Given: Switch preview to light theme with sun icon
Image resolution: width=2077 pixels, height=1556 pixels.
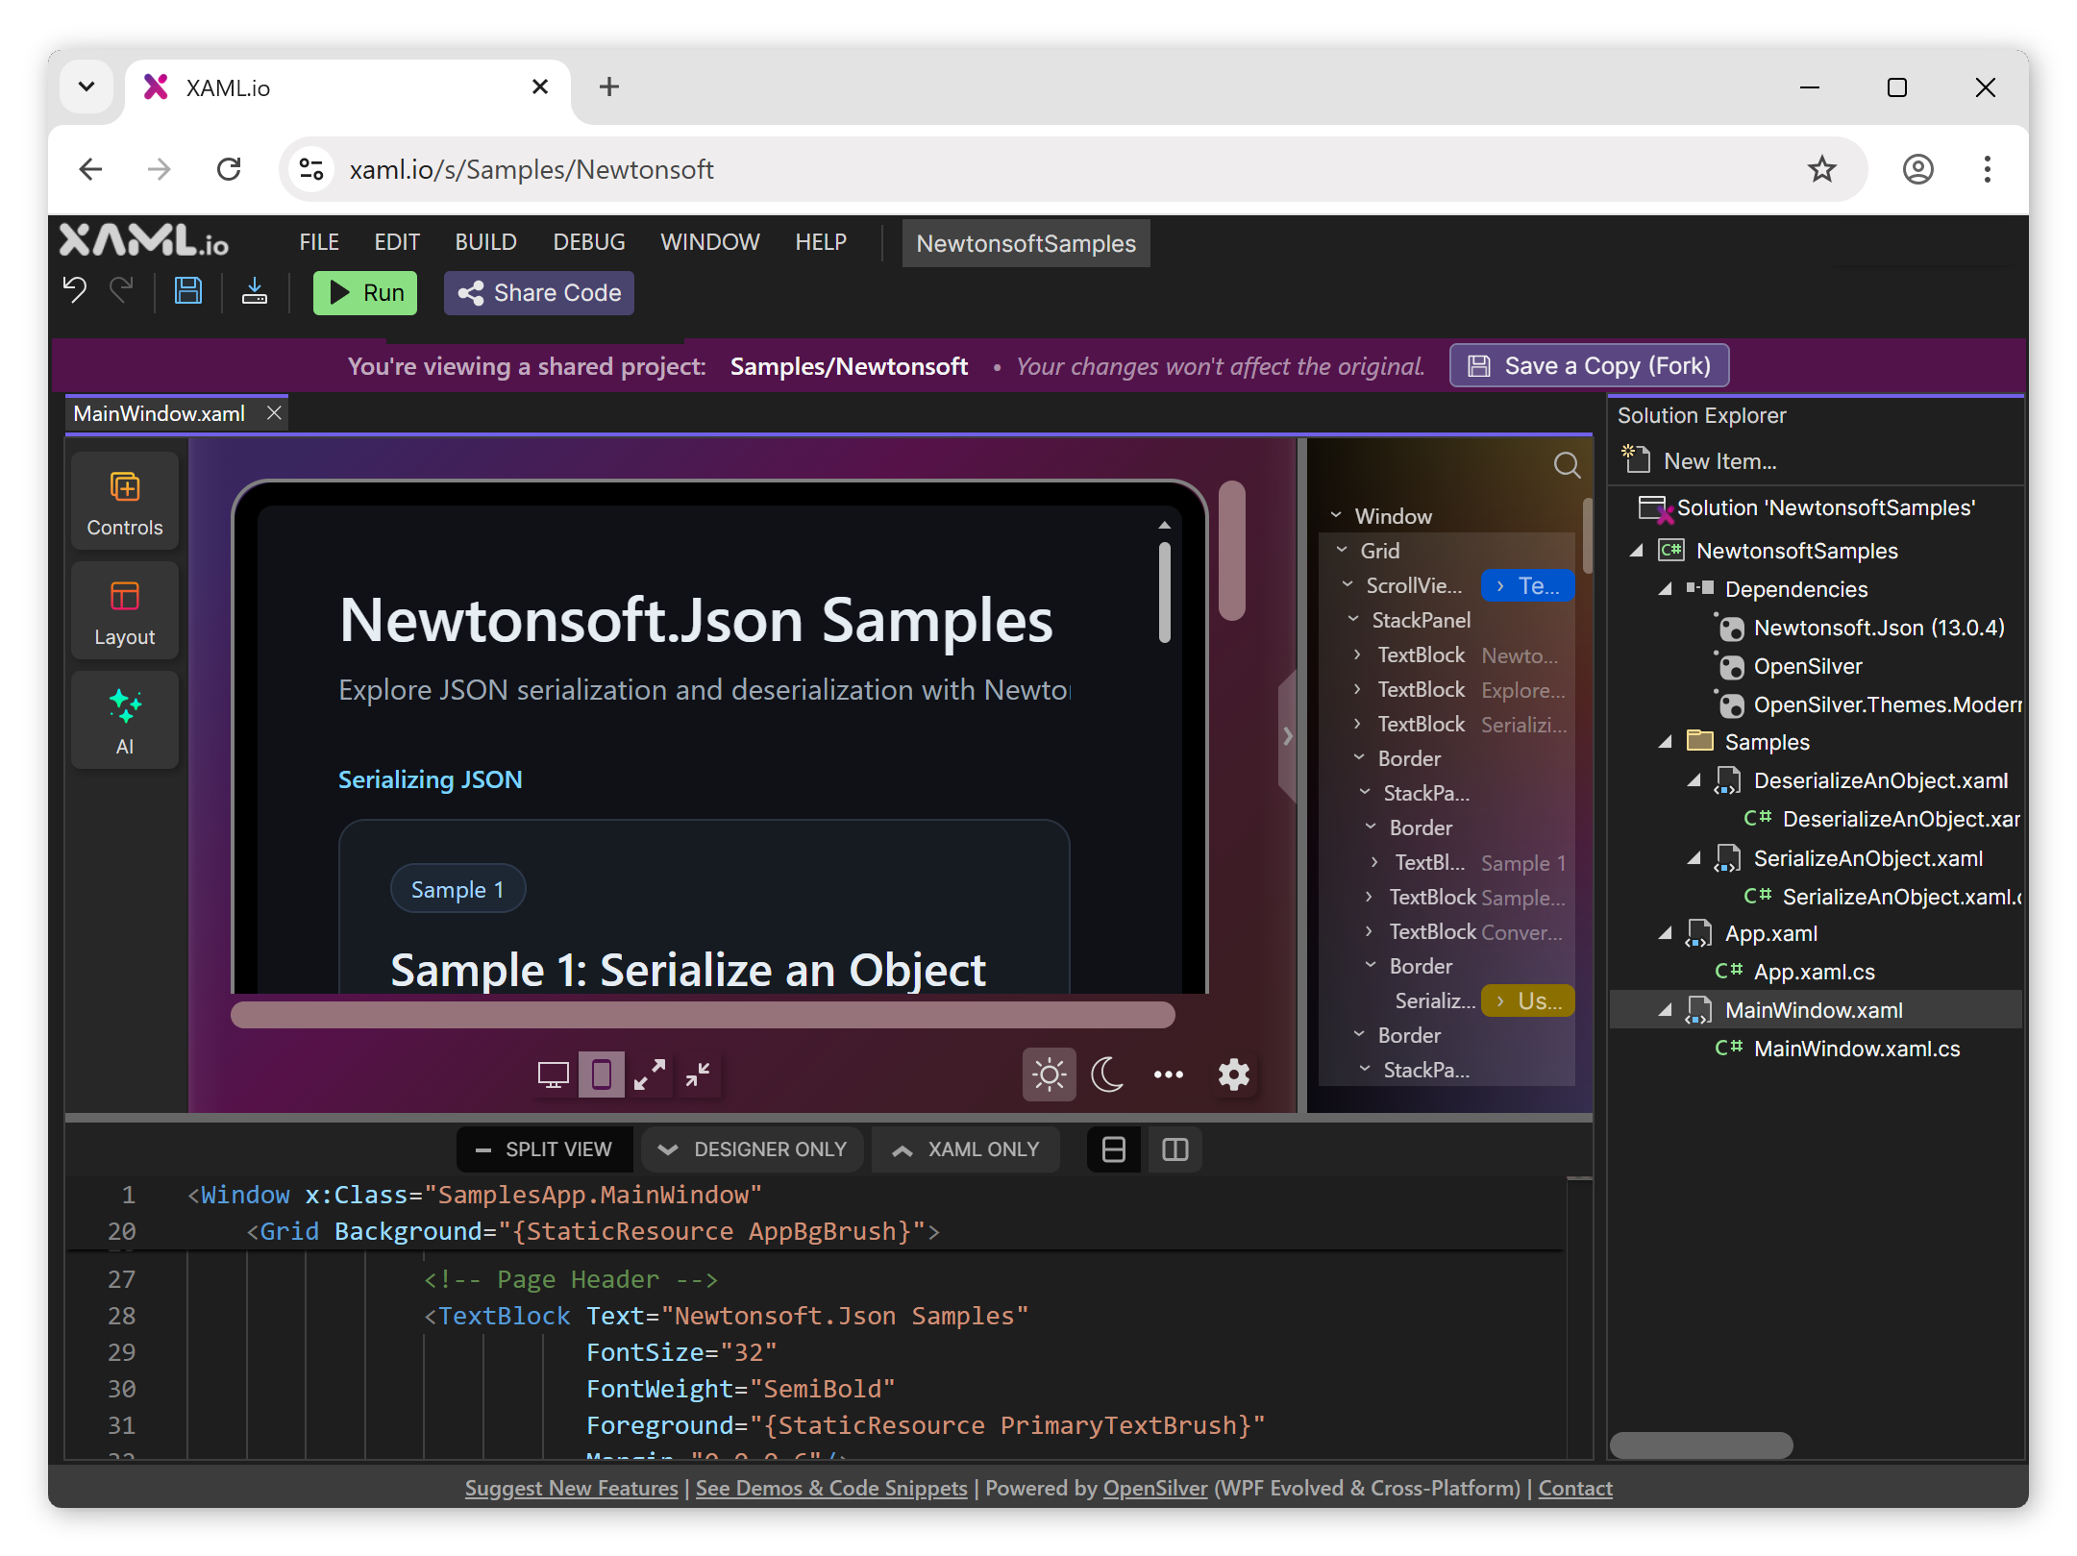Looking at the screenshot, I should (x=1049, y=1074).
